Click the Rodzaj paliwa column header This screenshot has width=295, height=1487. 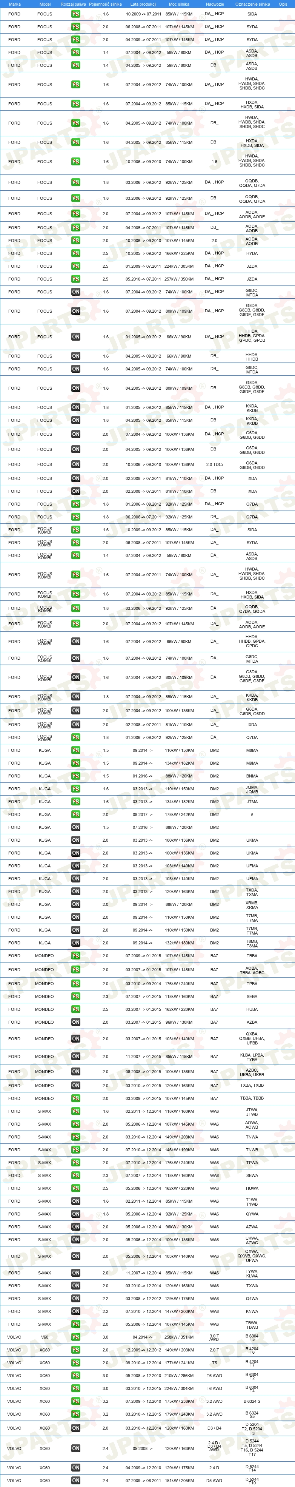73,4
